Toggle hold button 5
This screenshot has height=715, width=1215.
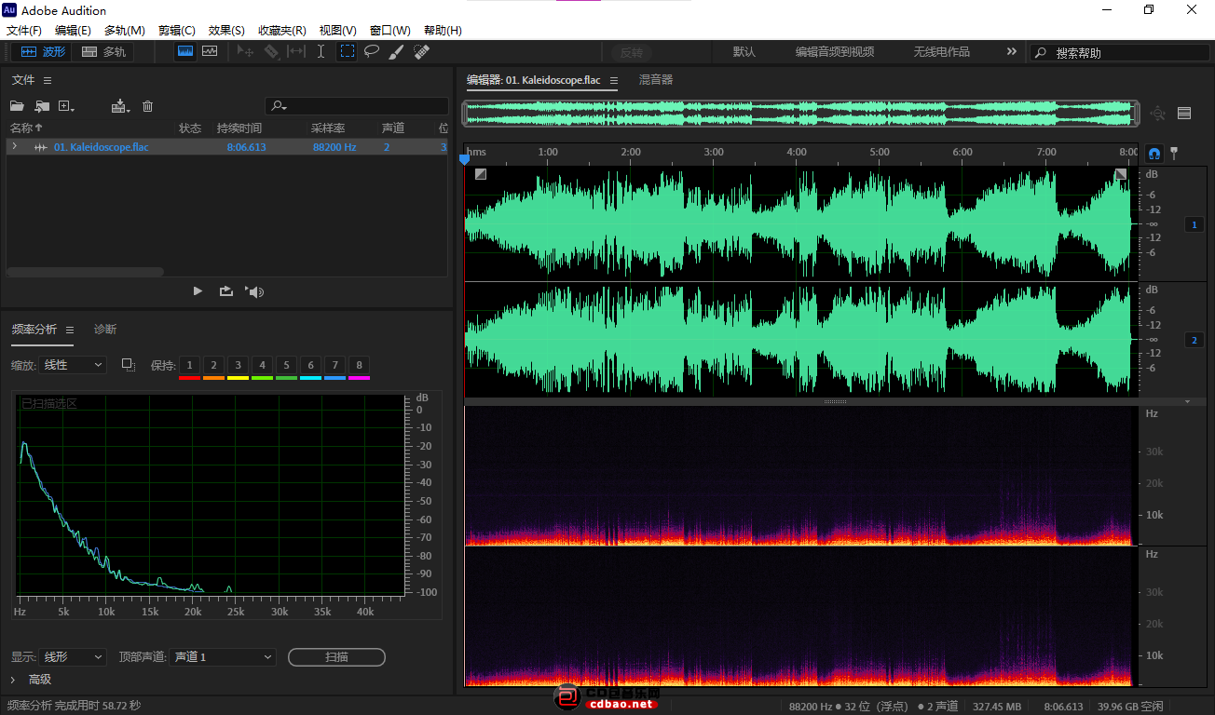(x=286, y=365)
